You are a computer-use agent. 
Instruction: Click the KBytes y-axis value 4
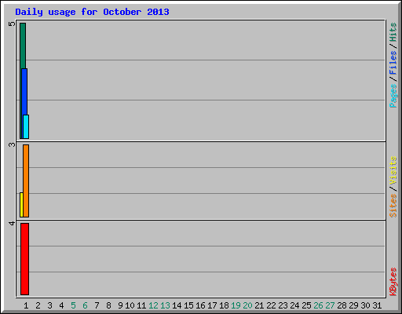click(12, 223)
